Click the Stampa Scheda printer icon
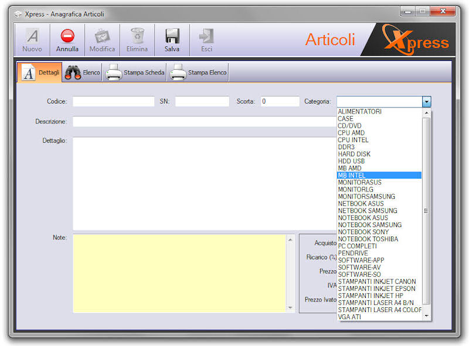The height and width of the screenshot is (346, 469). (113, 73)
